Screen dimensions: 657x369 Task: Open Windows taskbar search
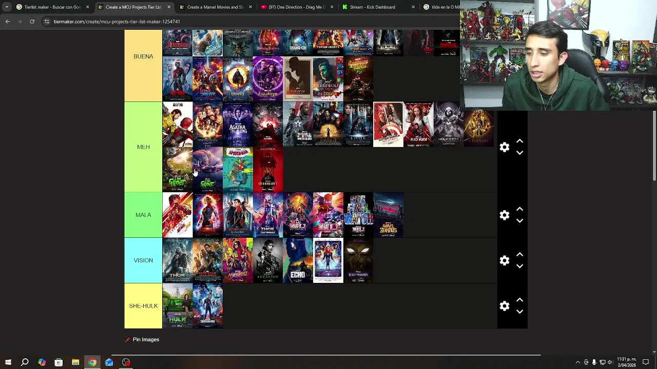(25, 362)
